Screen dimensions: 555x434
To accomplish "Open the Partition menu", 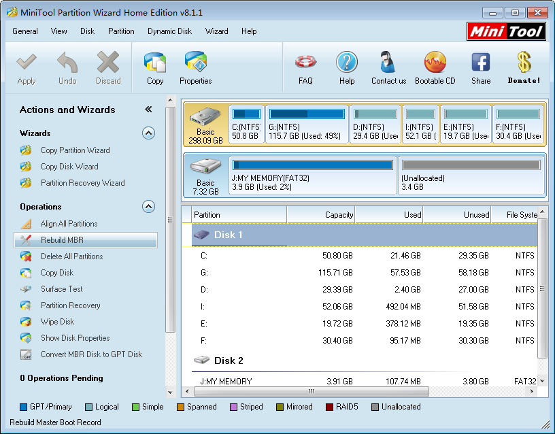I will click(x=121, y=31).
